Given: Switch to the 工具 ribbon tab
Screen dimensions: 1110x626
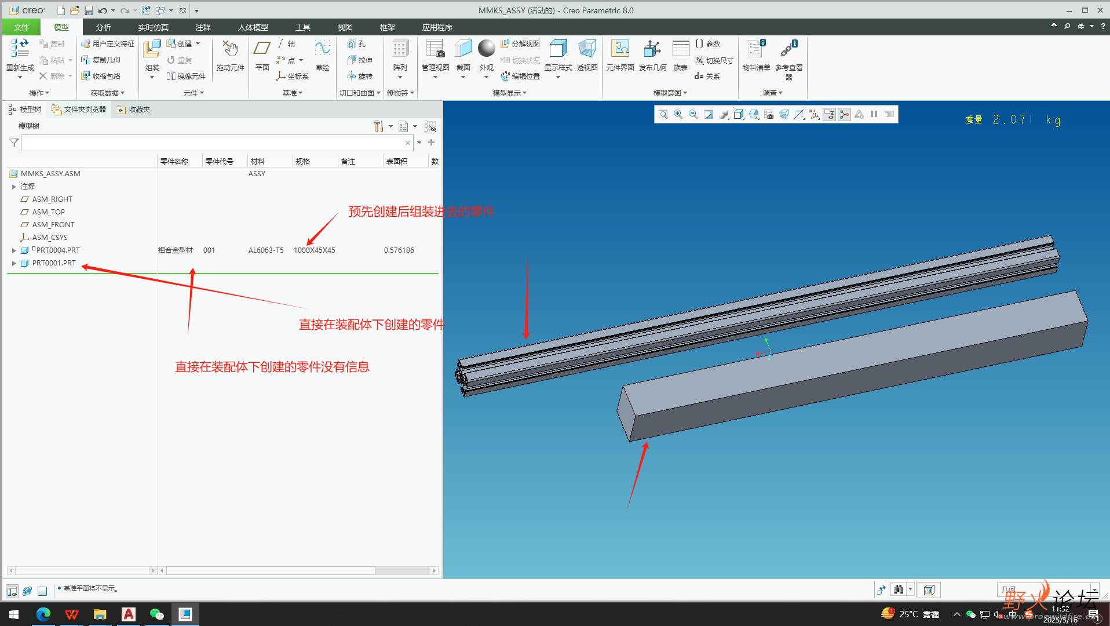Looking at the screenshot, I should click(x=302, y=27).
